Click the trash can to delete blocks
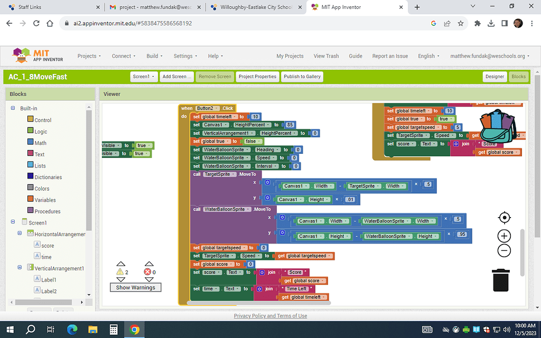The image size is (541, 338). [x=500, y=280]
